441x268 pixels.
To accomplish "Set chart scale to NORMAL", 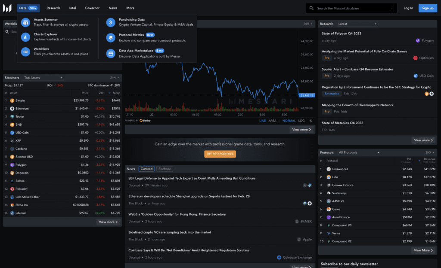I will 289,121.
